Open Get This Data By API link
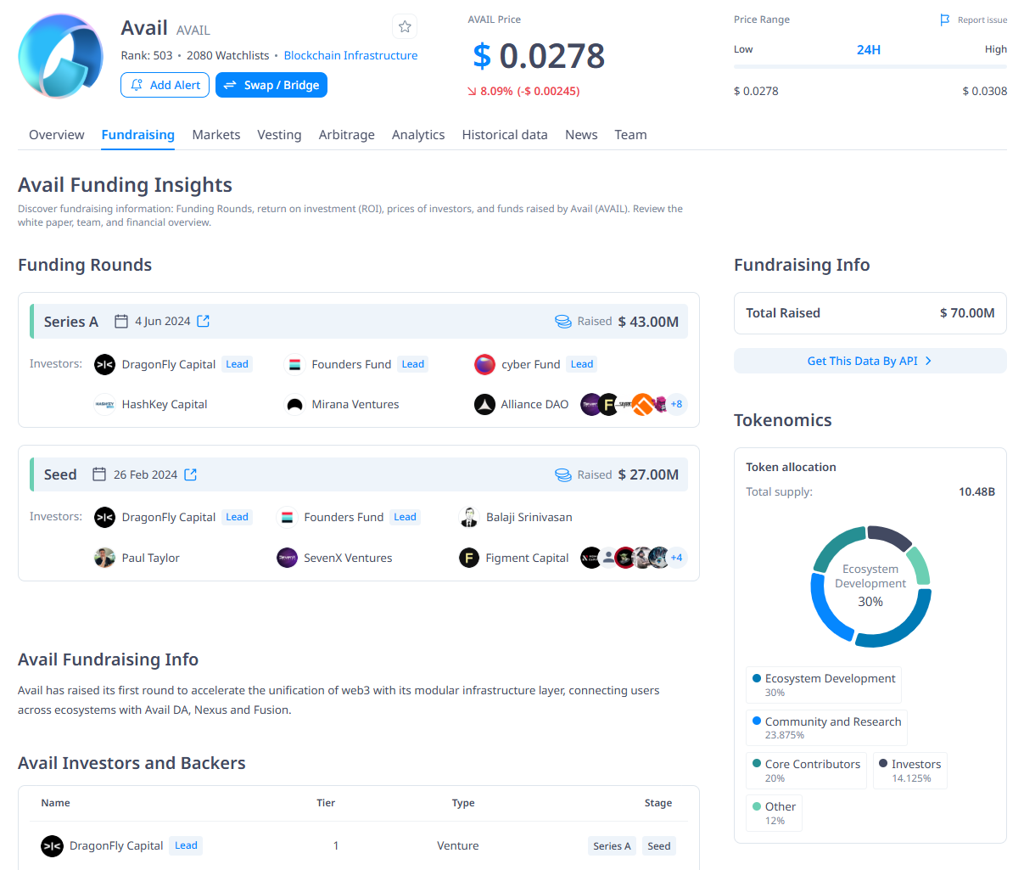 pyautogui.click(x=870, y=361)
